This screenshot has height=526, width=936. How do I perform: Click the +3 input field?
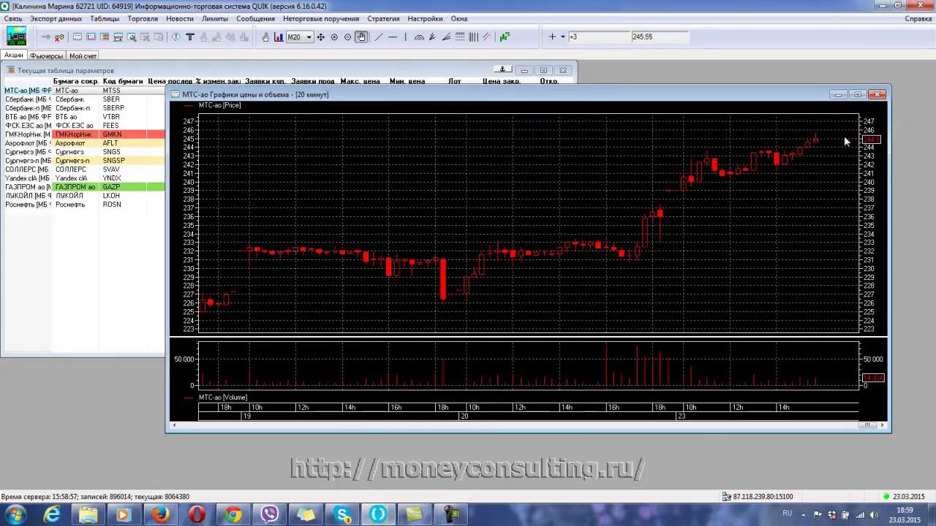point(598,37)
